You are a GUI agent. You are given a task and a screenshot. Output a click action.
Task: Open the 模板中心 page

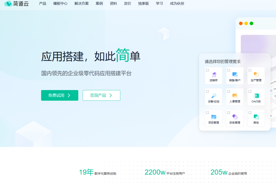pos(60,4)
